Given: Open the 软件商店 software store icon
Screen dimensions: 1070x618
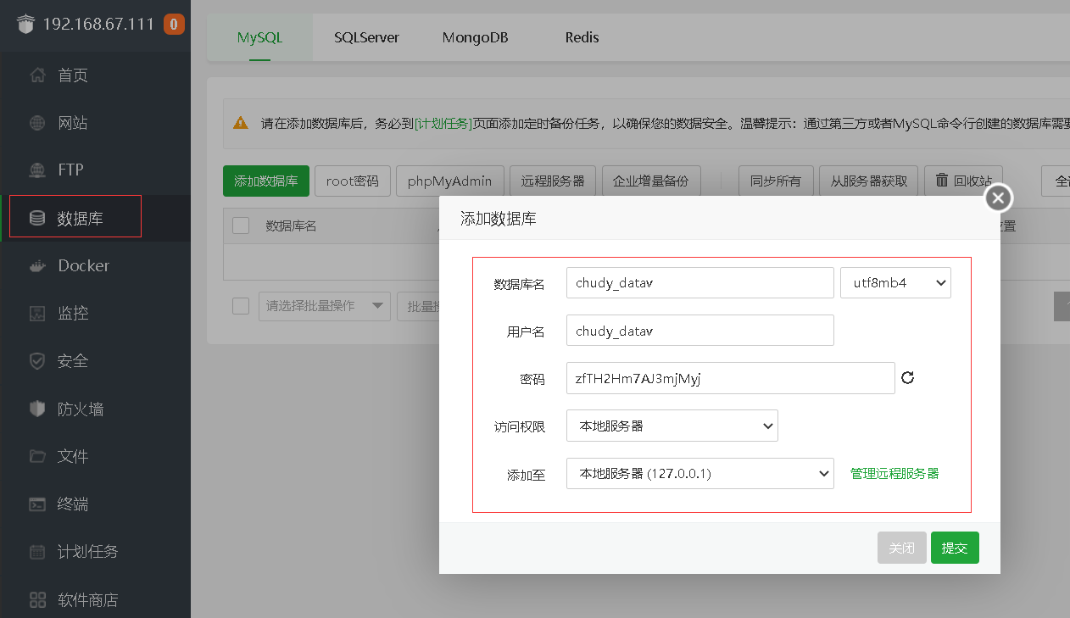Looking at the screenshot, I should pos(37,599).
